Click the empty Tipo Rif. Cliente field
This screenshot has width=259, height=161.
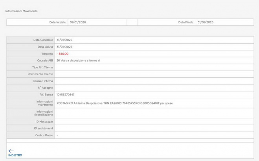153,67
